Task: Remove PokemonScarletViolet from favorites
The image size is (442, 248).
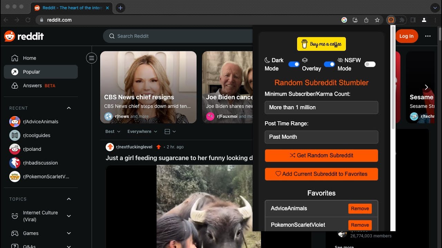Action: click(x=360, y=225)
